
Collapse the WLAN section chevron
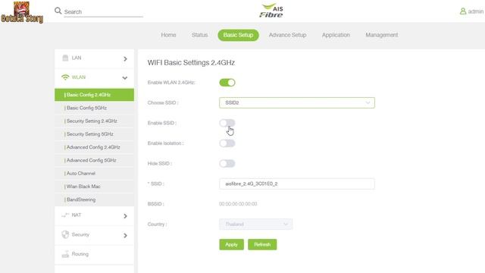pyautogui.click(x=125, y=77)
